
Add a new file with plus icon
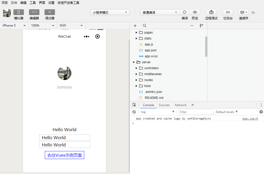point(135,26)
